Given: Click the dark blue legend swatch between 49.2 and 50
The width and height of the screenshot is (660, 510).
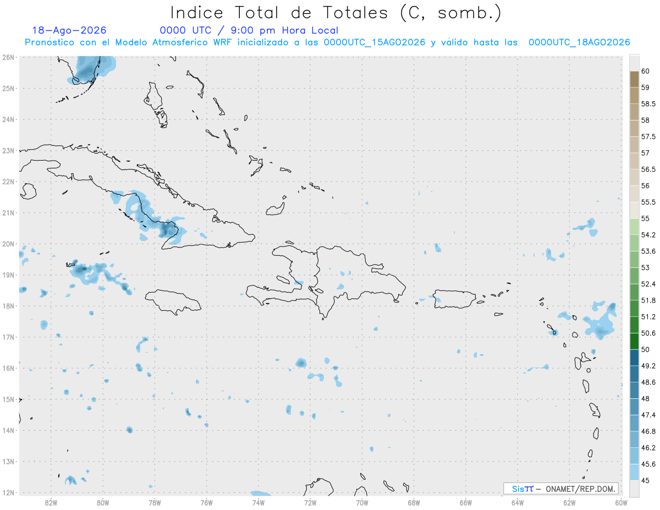Looking at the screenshot, I should [x=634, y=358].
